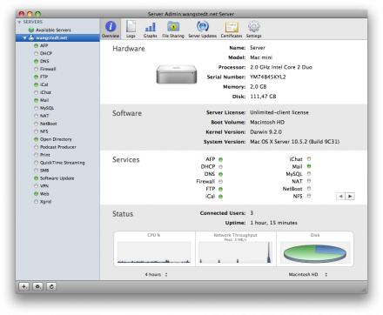The height and width of the screenshot is (315, 383).
Task: Click the refresh button at bottom
Action: tap(51, 286)
